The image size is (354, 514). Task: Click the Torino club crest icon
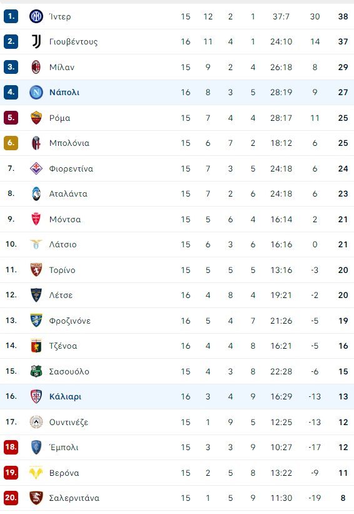coord(36,270)
